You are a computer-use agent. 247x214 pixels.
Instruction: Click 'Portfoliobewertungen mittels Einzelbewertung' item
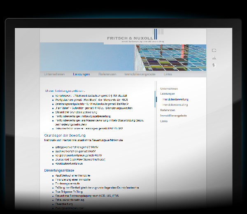tap(83, 116)
